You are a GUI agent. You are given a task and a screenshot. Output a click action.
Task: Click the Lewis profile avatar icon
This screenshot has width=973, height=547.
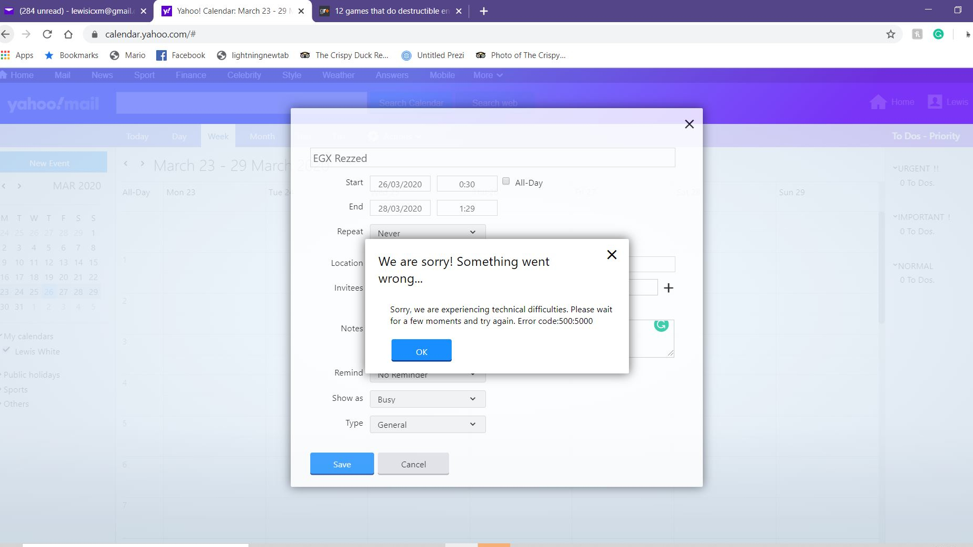(934, 102)
